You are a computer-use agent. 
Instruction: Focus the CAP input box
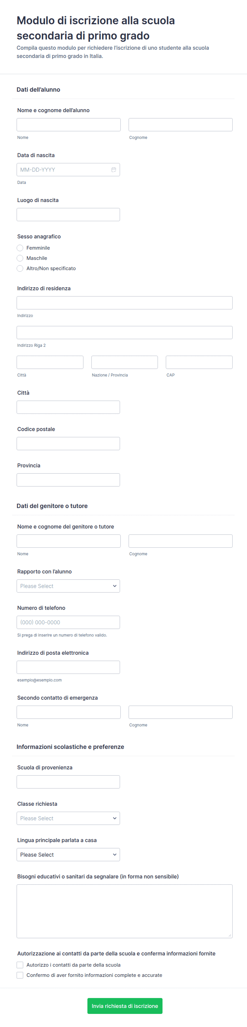click(x=199, y=362)
